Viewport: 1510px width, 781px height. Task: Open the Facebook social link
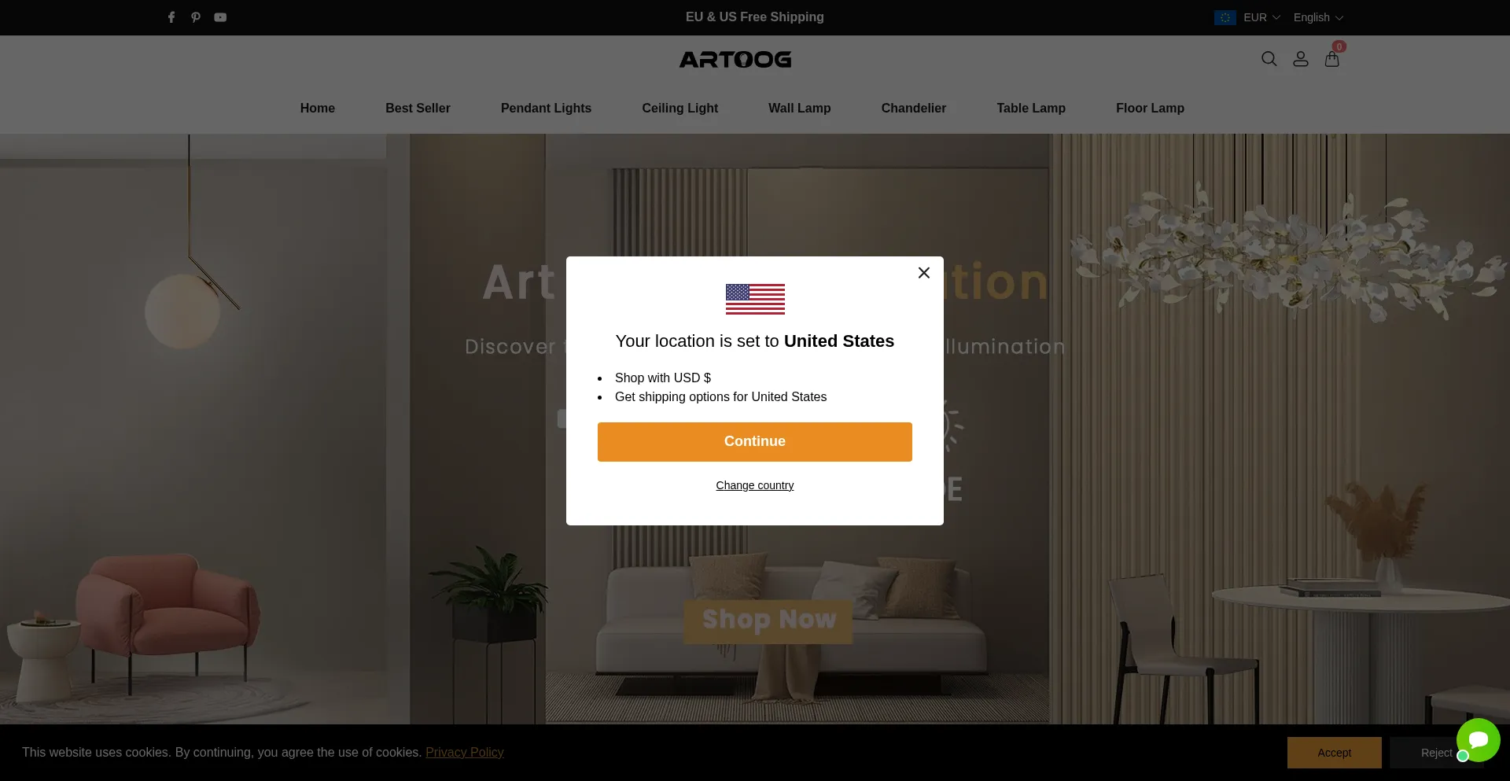tap(171, 17)
